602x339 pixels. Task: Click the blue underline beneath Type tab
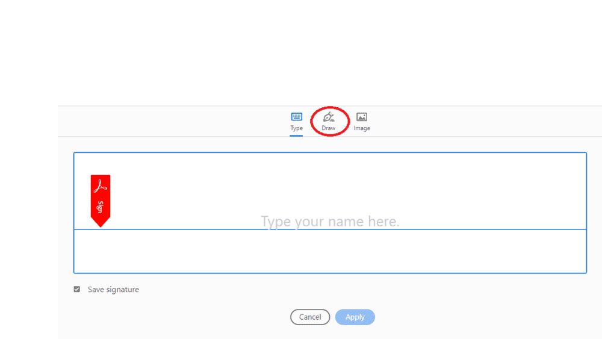pyautogui.click(x=296, y=135)
